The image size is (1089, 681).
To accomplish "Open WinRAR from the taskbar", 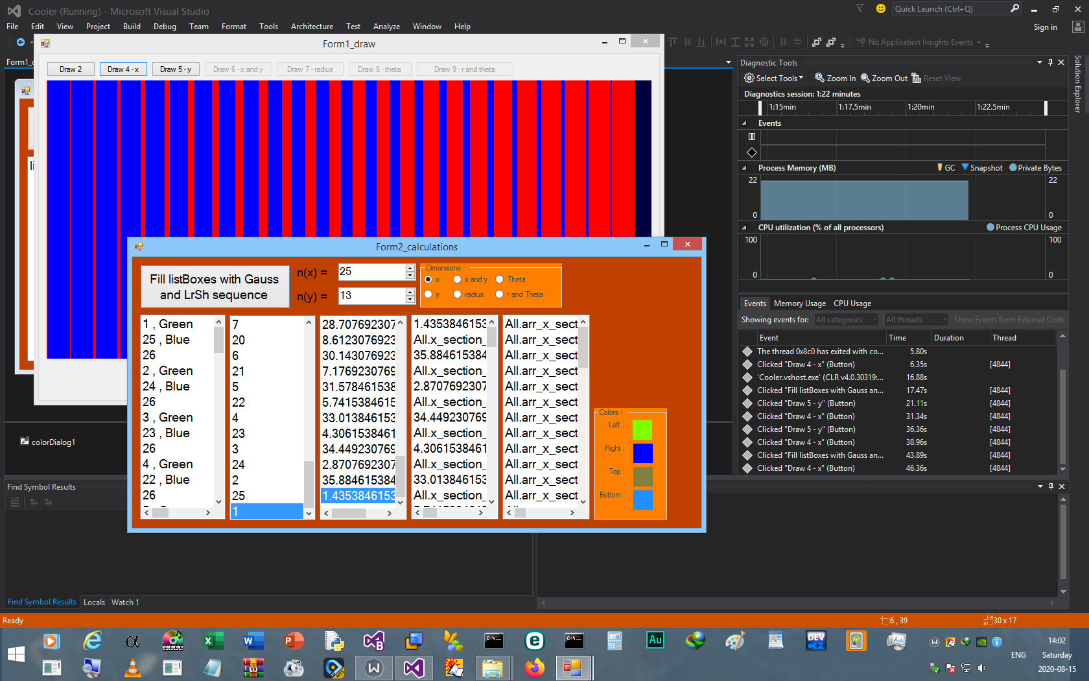I will point(253,668).
